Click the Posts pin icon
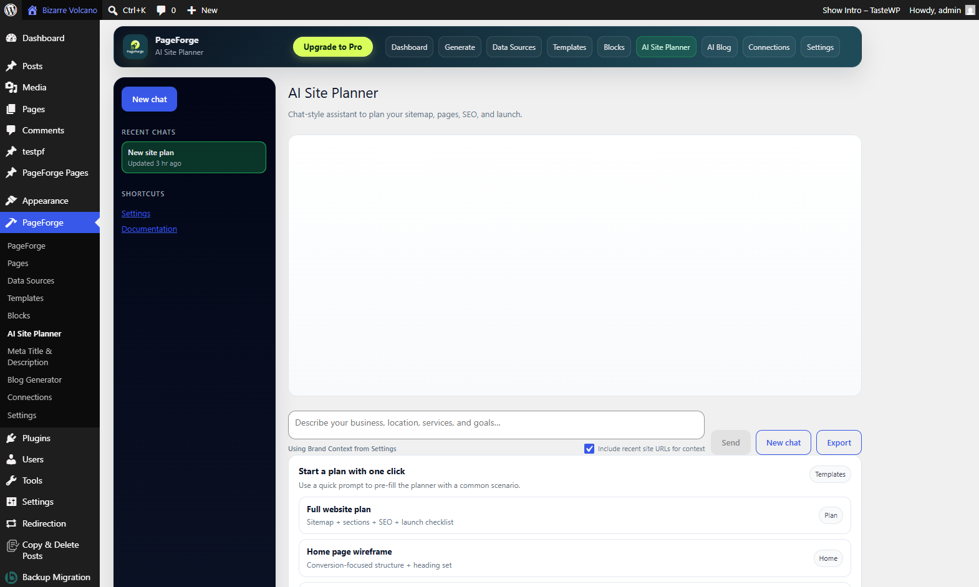 [11, 66]
